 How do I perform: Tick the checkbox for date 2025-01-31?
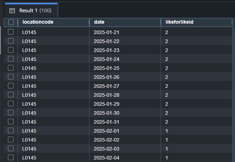(11, 121)
